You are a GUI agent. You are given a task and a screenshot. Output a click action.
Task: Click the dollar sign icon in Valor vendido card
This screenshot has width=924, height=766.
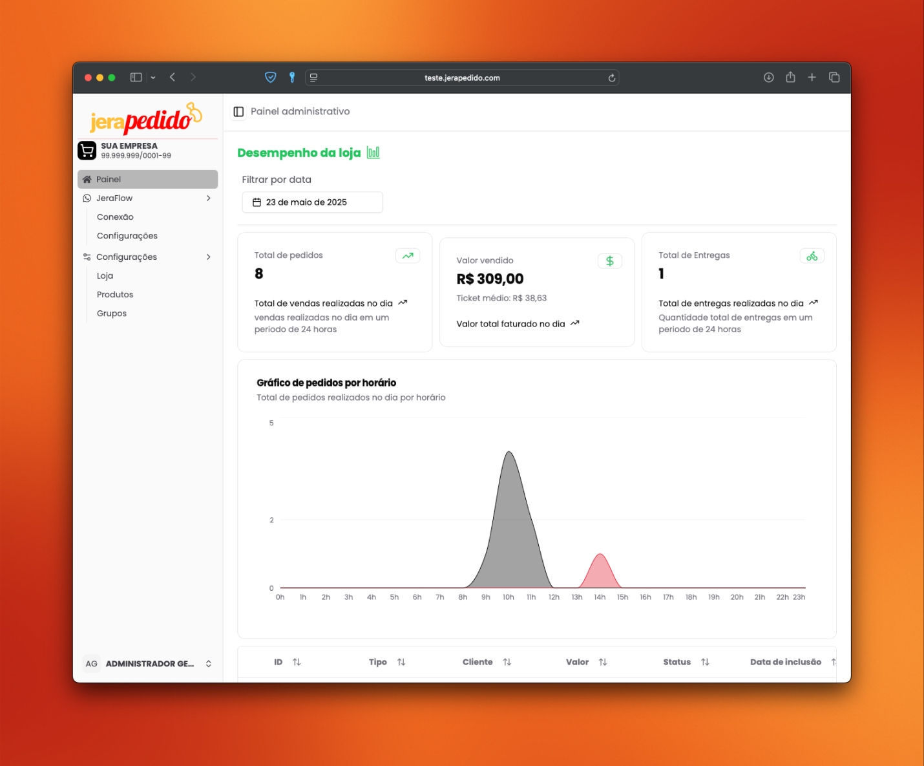(609, 261)
